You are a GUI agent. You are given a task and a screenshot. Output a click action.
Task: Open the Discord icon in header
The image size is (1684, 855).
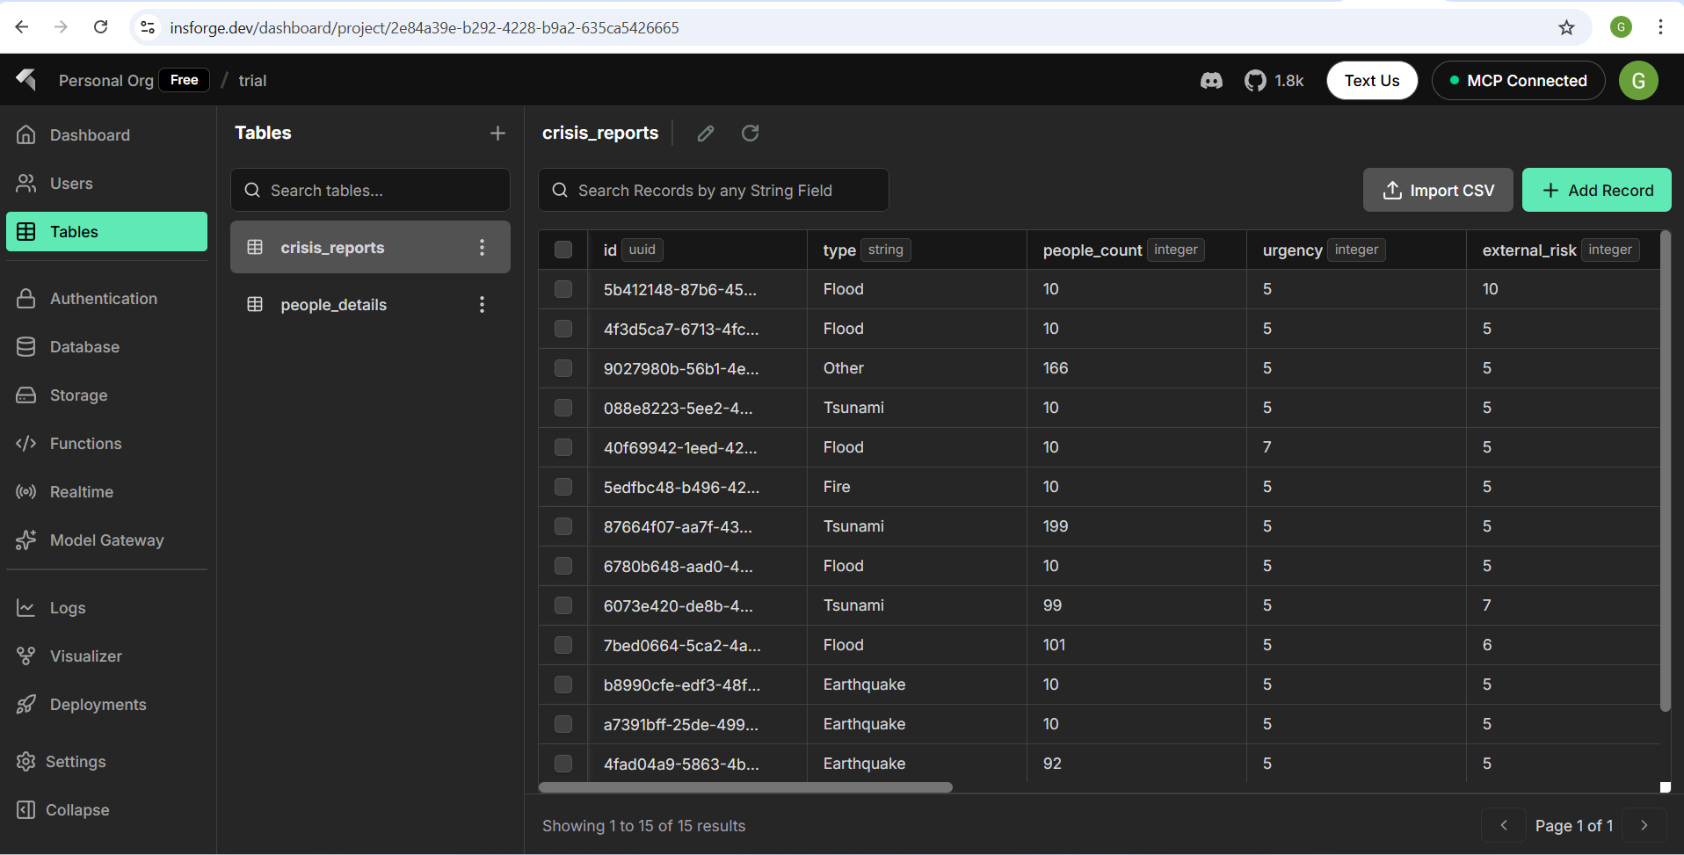[x=1211, y=81]
